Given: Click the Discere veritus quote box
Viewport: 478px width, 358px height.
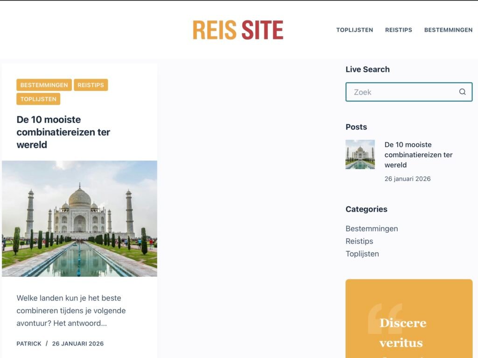Looking at the screenshot, I should [409, 318].
